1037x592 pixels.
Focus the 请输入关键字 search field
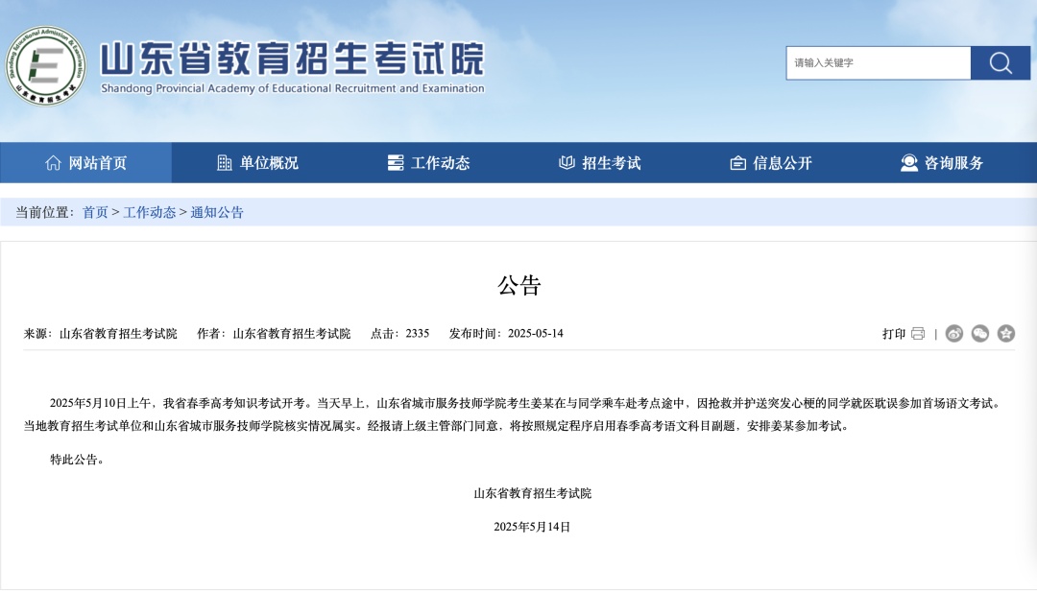tap(878, 63)
